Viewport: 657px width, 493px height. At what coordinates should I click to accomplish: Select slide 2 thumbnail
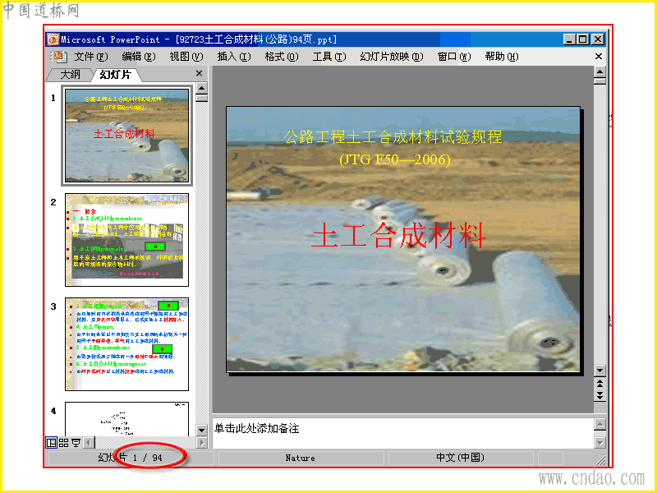point(127,240)
